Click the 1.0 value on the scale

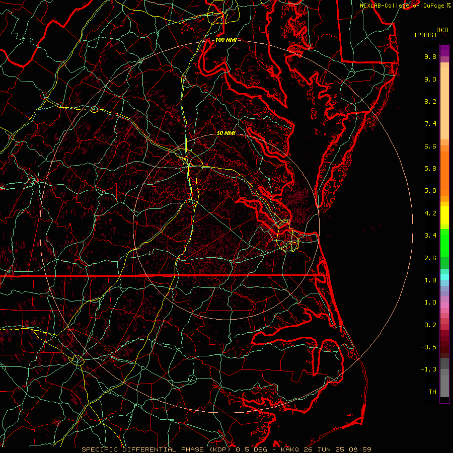(430, 303)
